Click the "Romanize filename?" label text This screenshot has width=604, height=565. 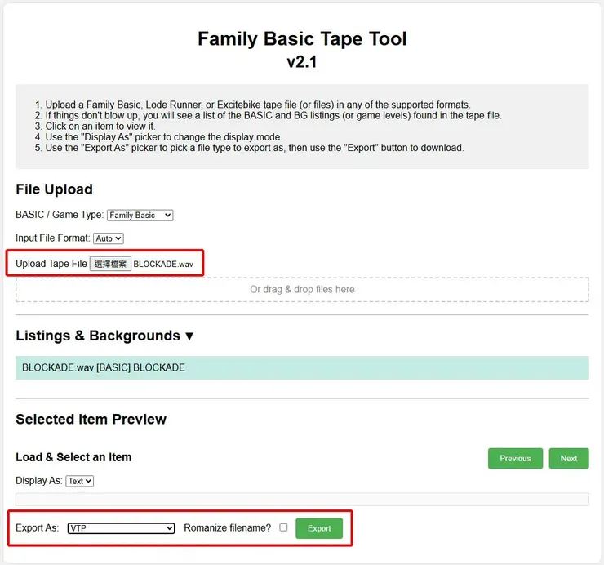point(227,528)
